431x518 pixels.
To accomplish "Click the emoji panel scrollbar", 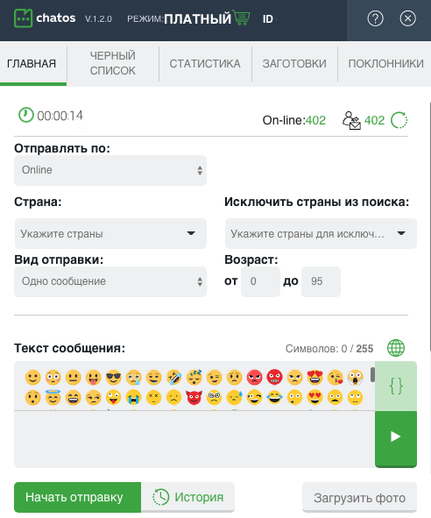I will coord(372,374).
